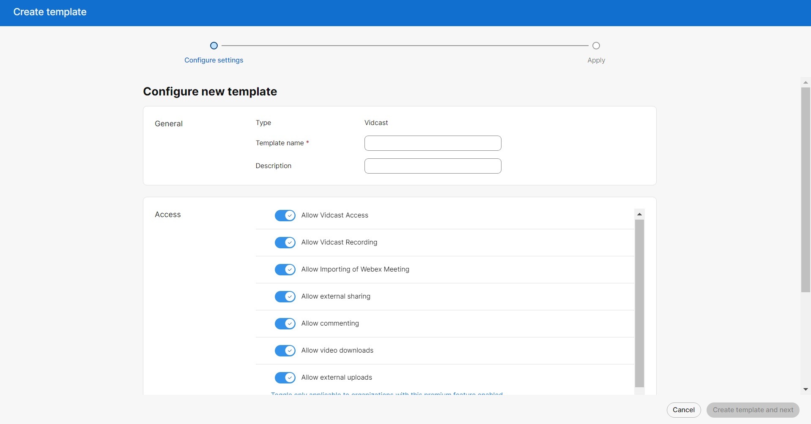The width and height of the screenshot is (811, 424).
Task: Toggle Allow external uploads off
Action: point(285,378)
